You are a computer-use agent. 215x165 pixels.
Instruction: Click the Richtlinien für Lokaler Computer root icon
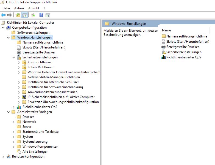pos(3,23)
